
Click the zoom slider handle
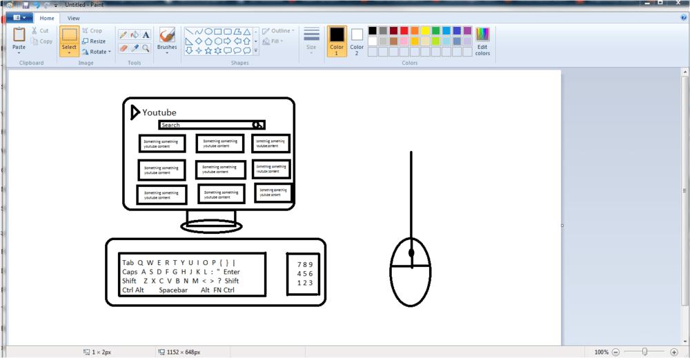pyautogui.click(x=644, y=351)
